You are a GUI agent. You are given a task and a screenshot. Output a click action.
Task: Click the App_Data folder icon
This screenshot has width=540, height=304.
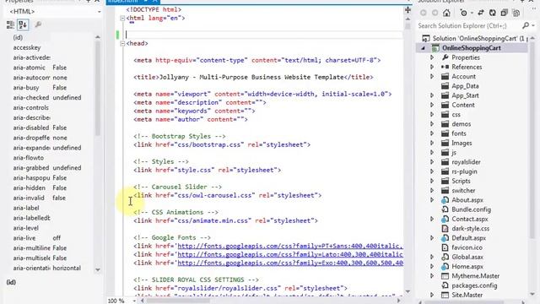pyautogui.click(x=445, y=86)
